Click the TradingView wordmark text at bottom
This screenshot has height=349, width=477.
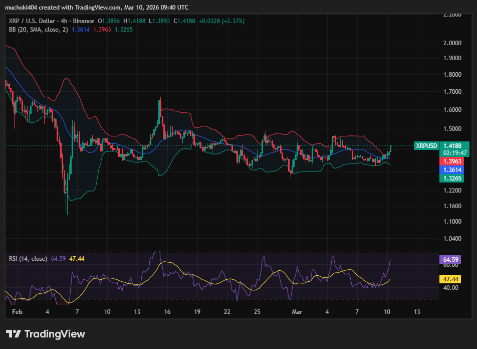[55, 334]
